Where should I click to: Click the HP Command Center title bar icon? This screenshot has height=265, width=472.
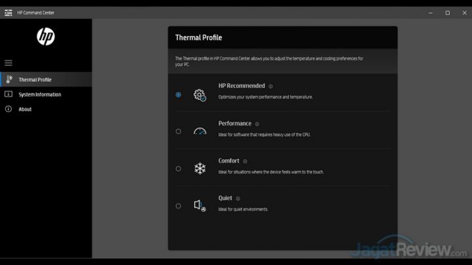click(x=9, y=12)
